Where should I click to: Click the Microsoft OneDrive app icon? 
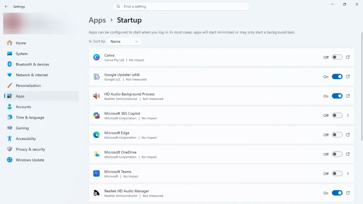pyautogui.click(x=96, y=154)
